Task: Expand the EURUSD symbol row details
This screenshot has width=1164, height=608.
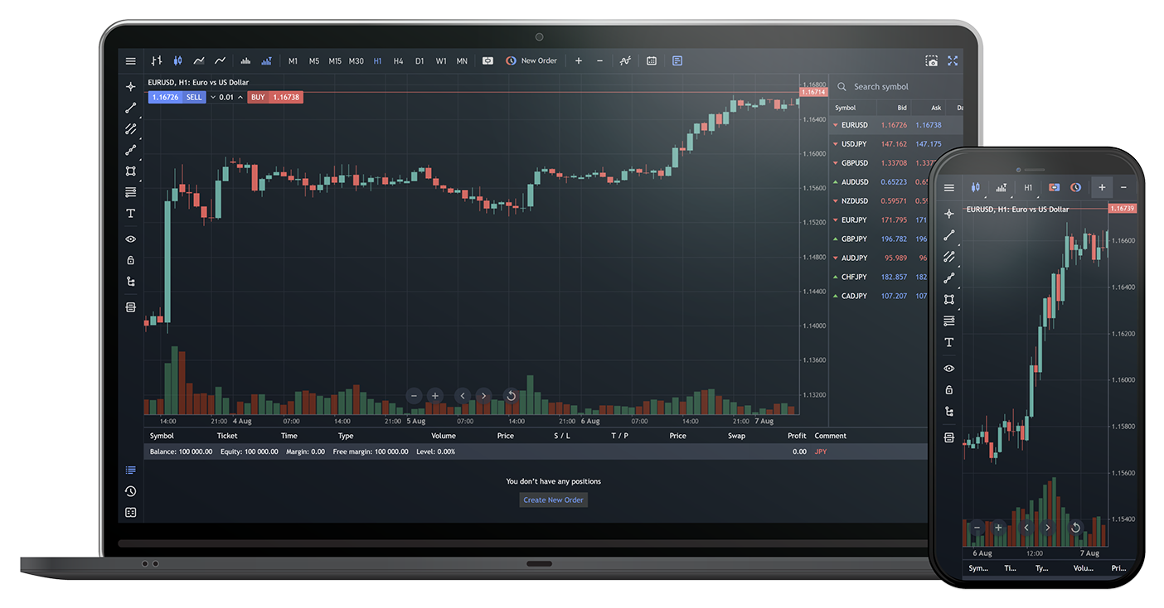Action: 836,124
